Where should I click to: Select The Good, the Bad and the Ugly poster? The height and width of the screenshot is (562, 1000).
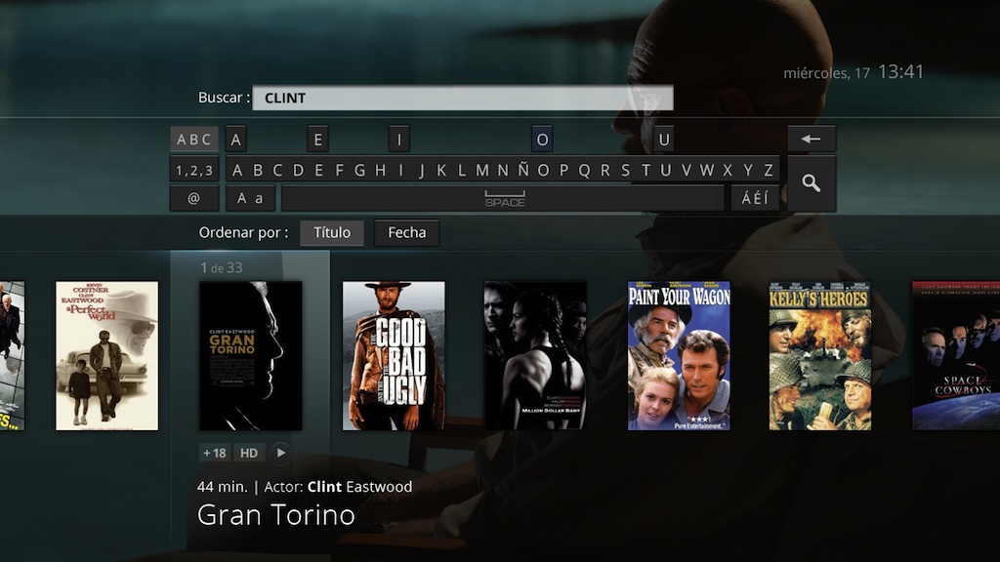[394, 356]
